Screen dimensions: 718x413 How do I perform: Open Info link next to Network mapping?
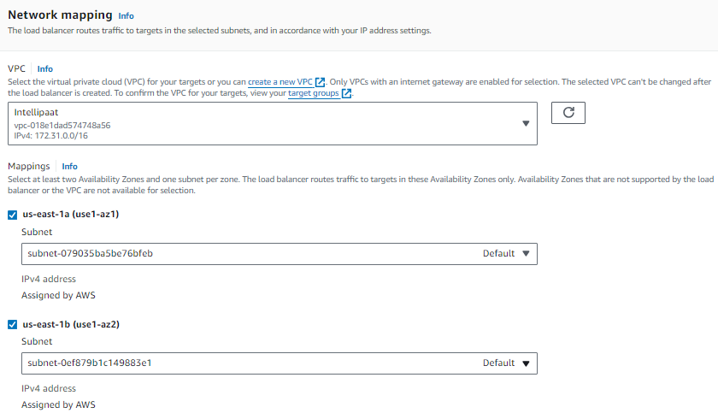126,16
